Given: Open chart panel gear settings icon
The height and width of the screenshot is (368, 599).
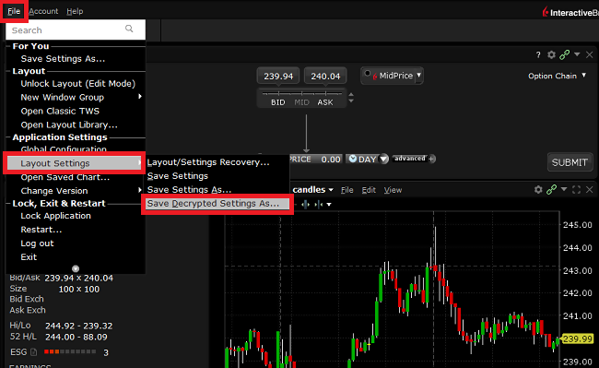Looking at the screenshot, I should 538,190.
